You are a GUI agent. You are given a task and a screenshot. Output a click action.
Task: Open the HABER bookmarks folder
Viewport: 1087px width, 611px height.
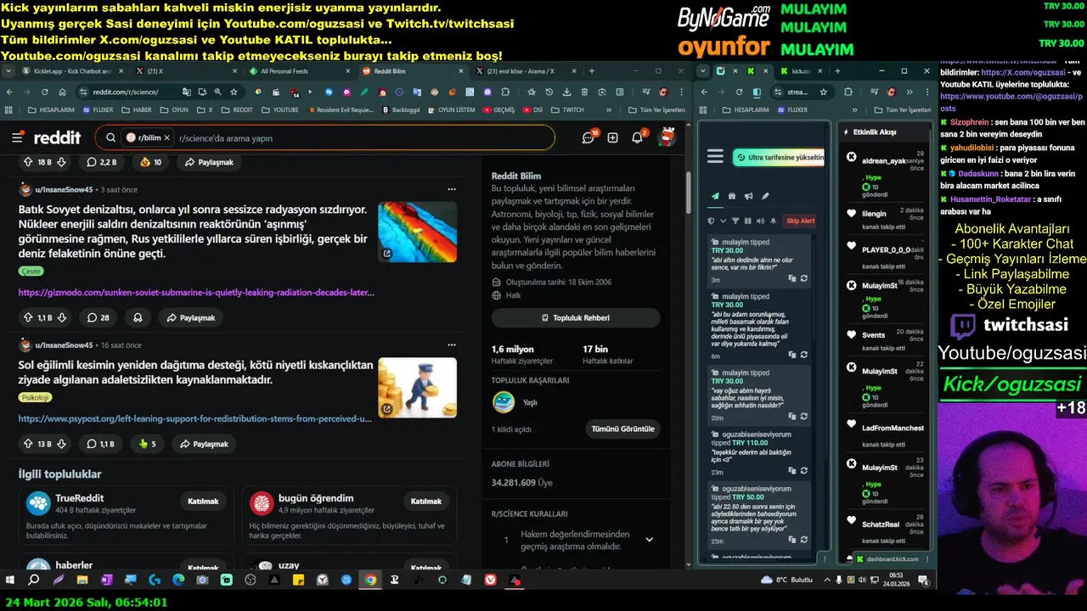[x=137, y=109]
